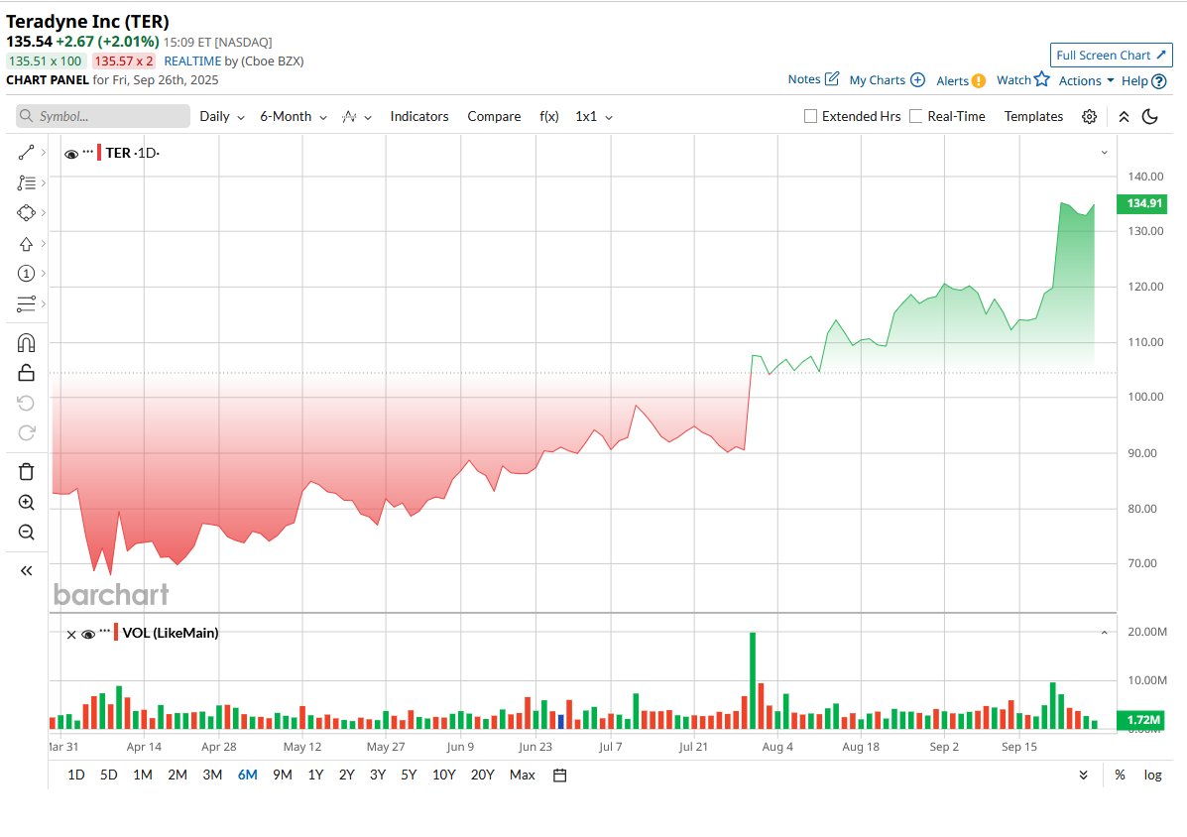
Task: Open the Compare menu
Action: click(494, 117)
